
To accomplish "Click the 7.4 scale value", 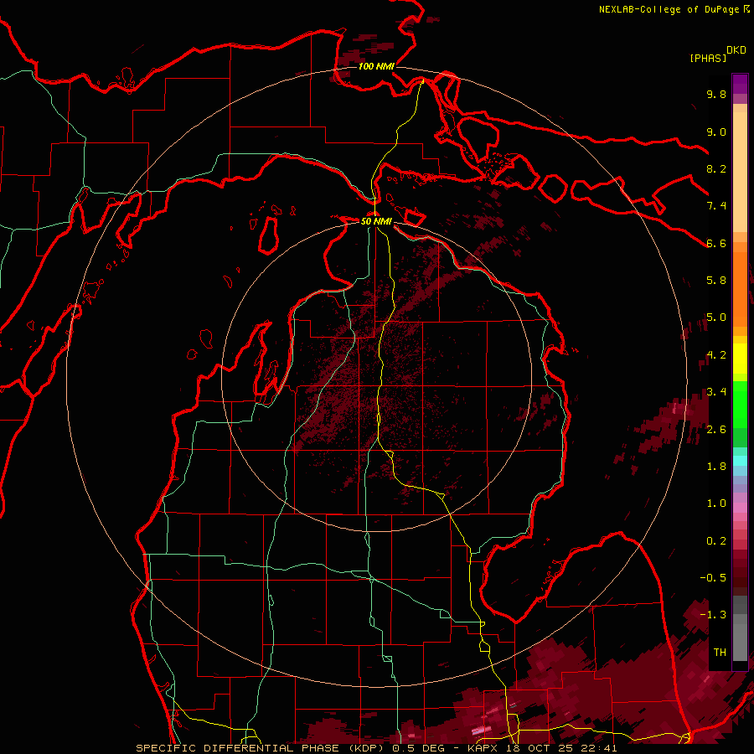I will (716, 206).
